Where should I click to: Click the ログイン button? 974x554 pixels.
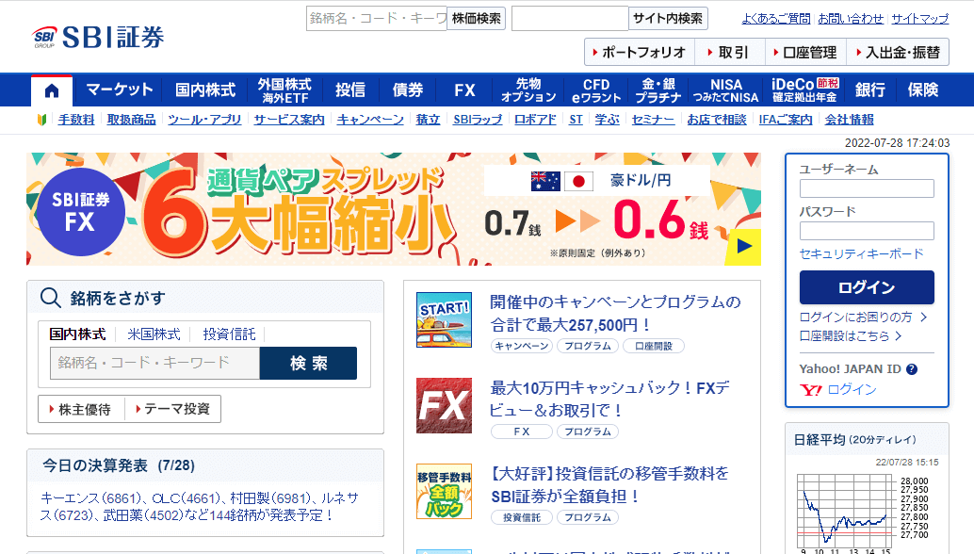867,287
